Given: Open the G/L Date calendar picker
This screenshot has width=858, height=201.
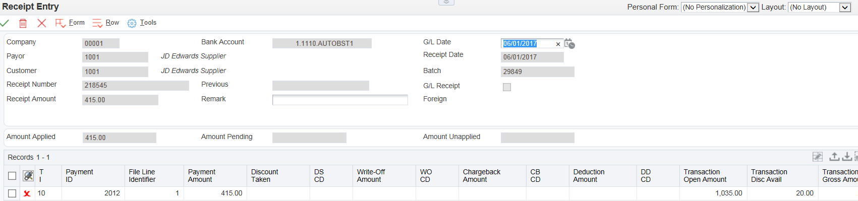Looking at the screenshot, I should point(569,44).
